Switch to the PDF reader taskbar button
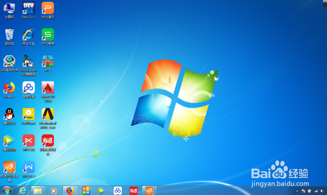 coord(149,190)
